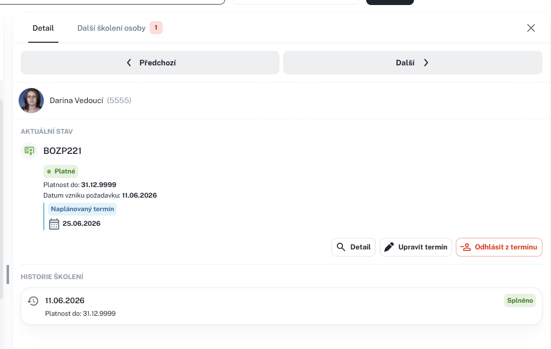Click the Naplánovaný termín label
551x349 pixels.
82,209
